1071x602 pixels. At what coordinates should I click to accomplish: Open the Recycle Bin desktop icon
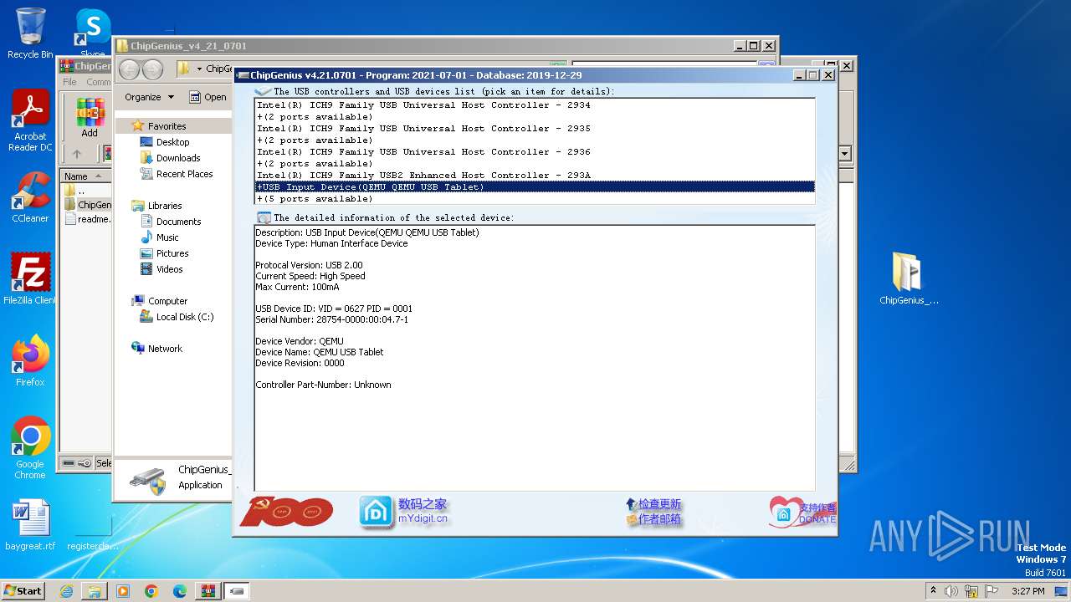30,33
